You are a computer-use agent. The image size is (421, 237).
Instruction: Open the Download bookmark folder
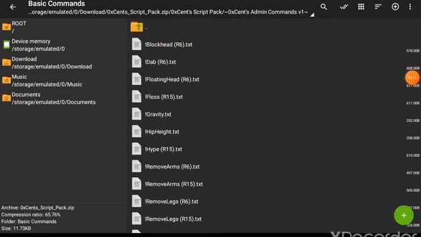tap(63, 63)
